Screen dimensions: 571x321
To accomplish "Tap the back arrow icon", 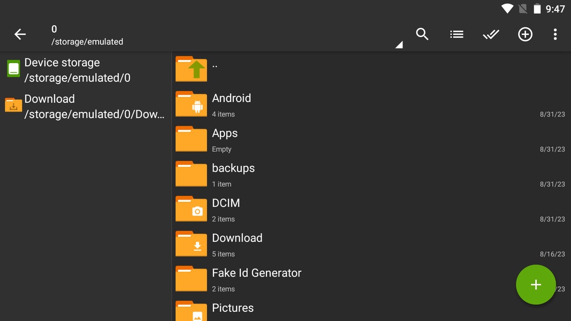I will (x=20, y=35).
